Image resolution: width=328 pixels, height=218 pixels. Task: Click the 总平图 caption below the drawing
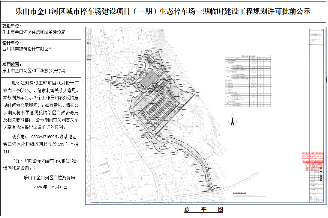click(204, 210)
